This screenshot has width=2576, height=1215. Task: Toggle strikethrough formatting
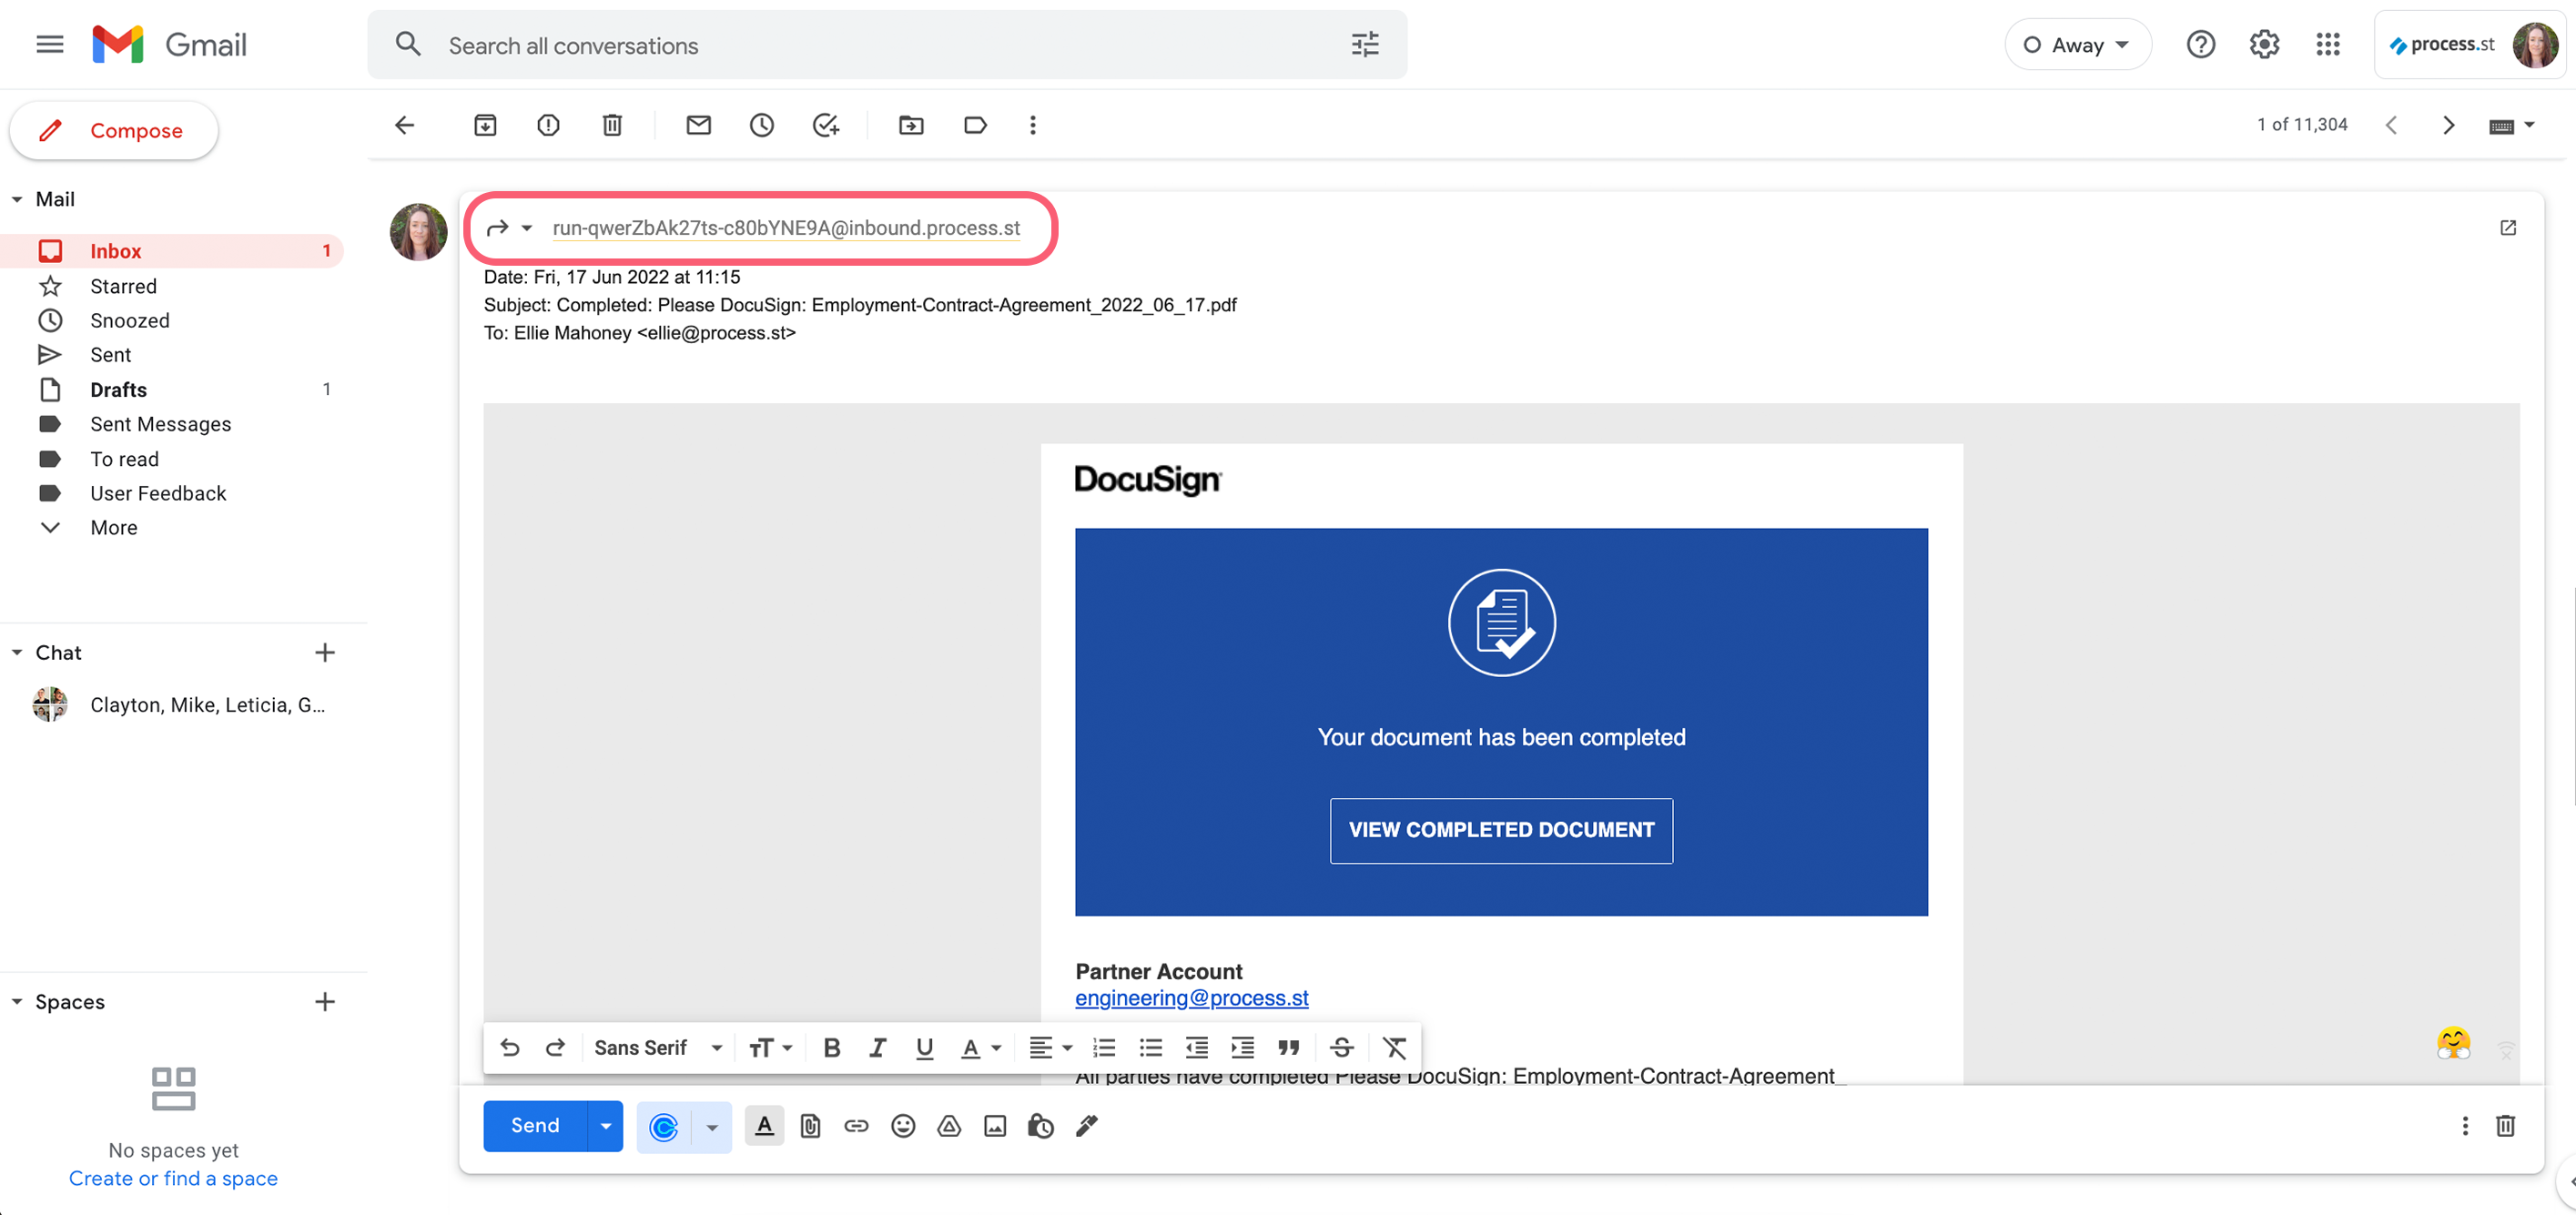coord(1342,1047)
